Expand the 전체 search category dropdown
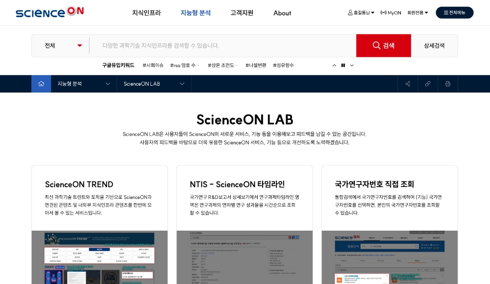The width and height of the screenshot is (490, 284). click(x=63, y=46)
